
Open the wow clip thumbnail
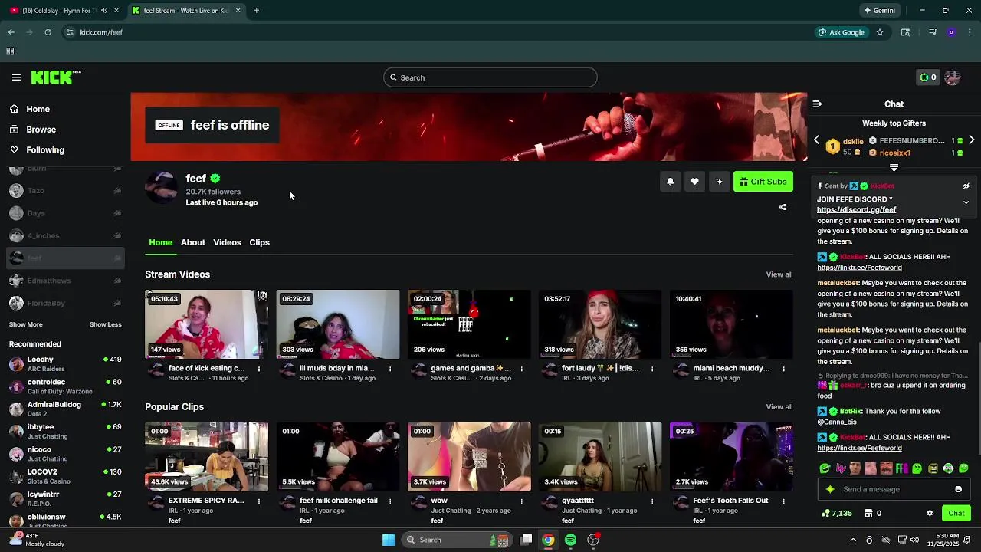(469, 457)
